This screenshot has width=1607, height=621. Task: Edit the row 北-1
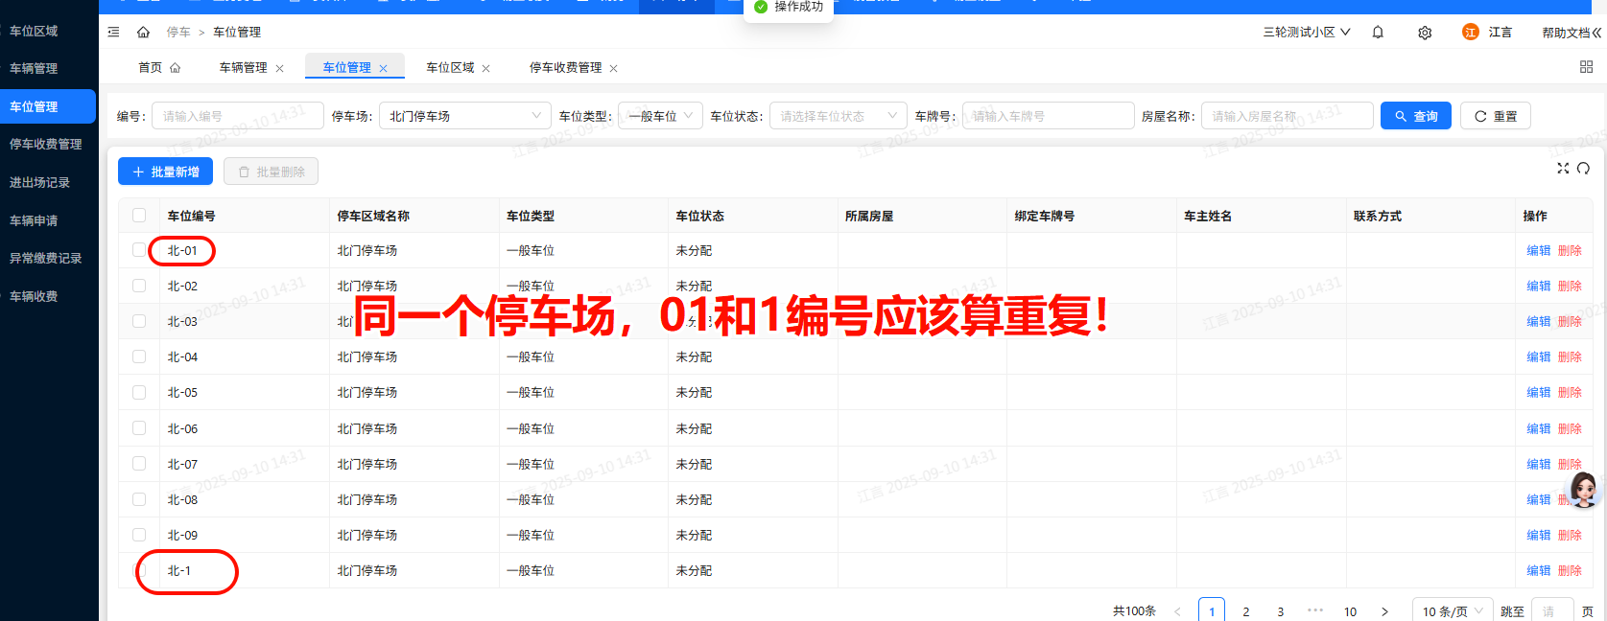tap(1539, 570)
